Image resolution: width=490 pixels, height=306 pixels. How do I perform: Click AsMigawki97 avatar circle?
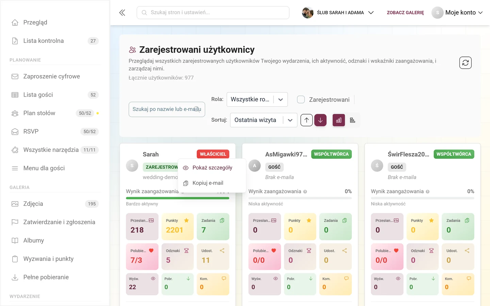pos(255,166)
